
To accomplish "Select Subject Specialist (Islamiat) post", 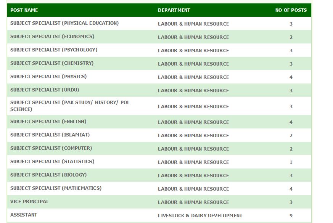I will pyautogui.click(x=50, y=135).
